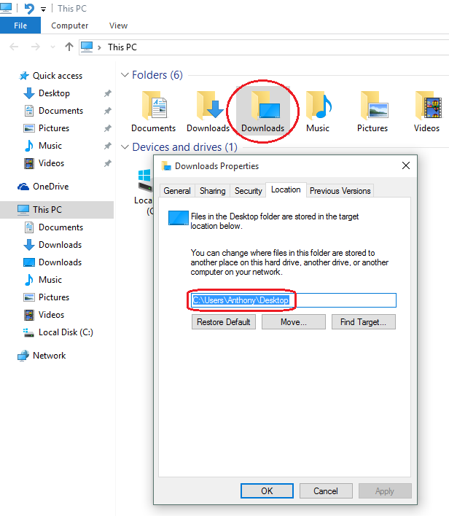Image resolution: width=449 pixels, height=516 pixels.
Task: Select OneDrive in the navigation pane
Action: tap(51, 187)
